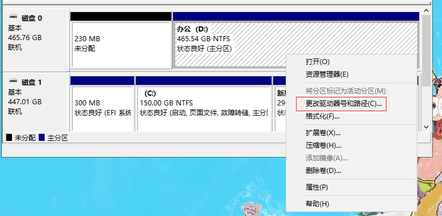This screenshot has width=442, height=216.
Task: Select the 300 MB EFI system partition
Action: [x=102, y=108]
